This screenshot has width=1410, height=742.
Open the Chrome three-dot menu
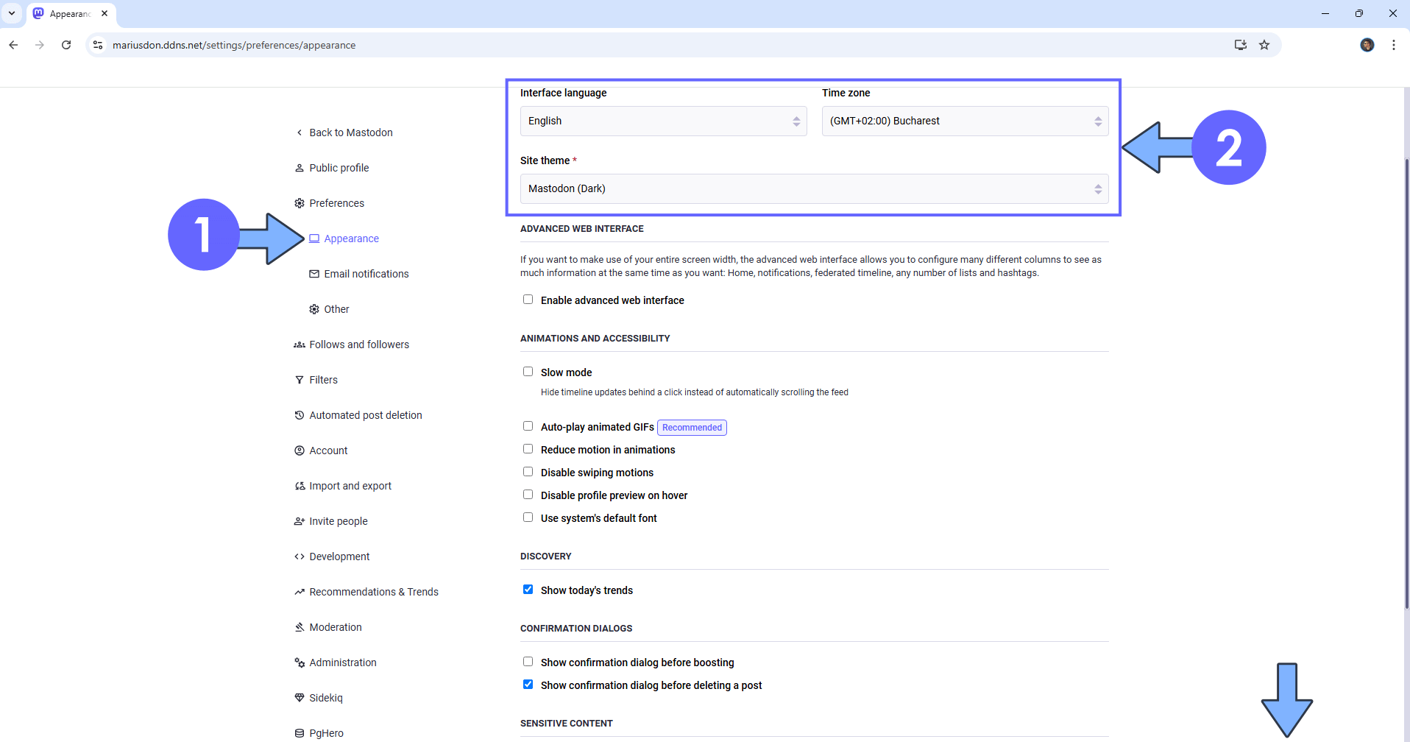(1393, 45)
